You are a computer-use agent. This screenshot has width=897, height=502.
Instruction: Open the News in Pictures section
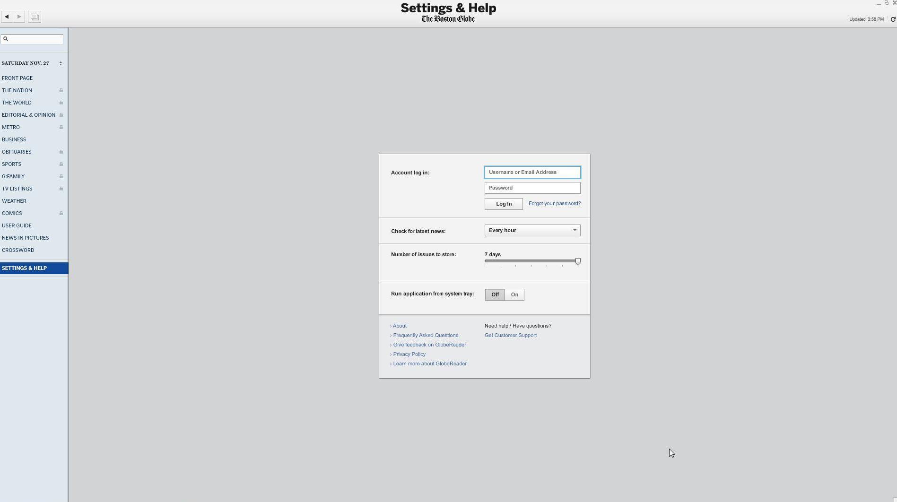tap(25, 238)
